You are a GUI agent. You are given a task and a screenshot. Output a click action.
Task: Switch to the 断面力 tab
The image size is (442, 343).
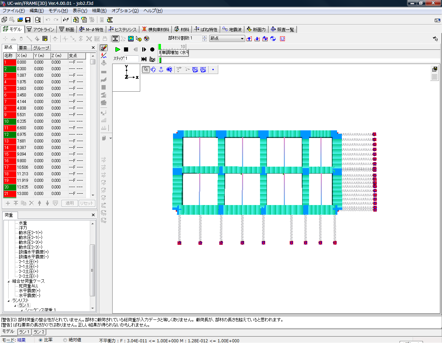pos(256,29)
